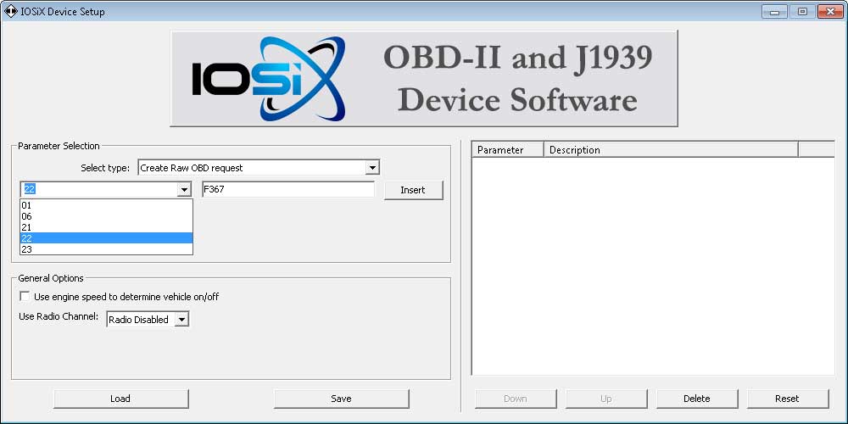Minimize the IOSiX Device Setup window
This screenshot has width=848, height=424.
(x=774, y=11)
